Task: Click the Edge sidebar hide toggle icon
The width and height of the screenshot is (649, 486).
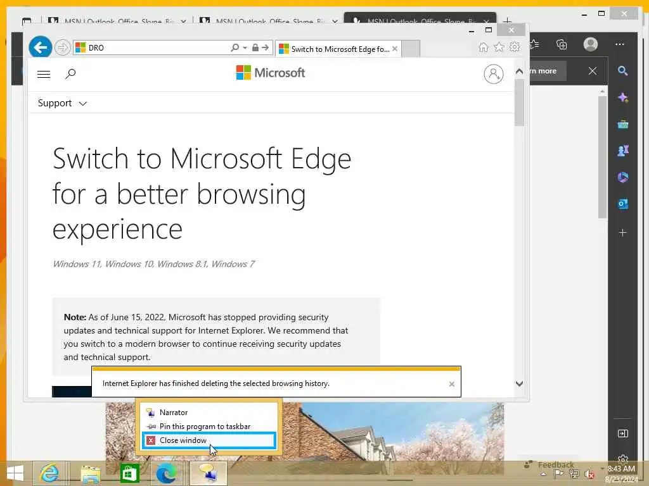Action: pyautogui.click(x=622, y=433)
